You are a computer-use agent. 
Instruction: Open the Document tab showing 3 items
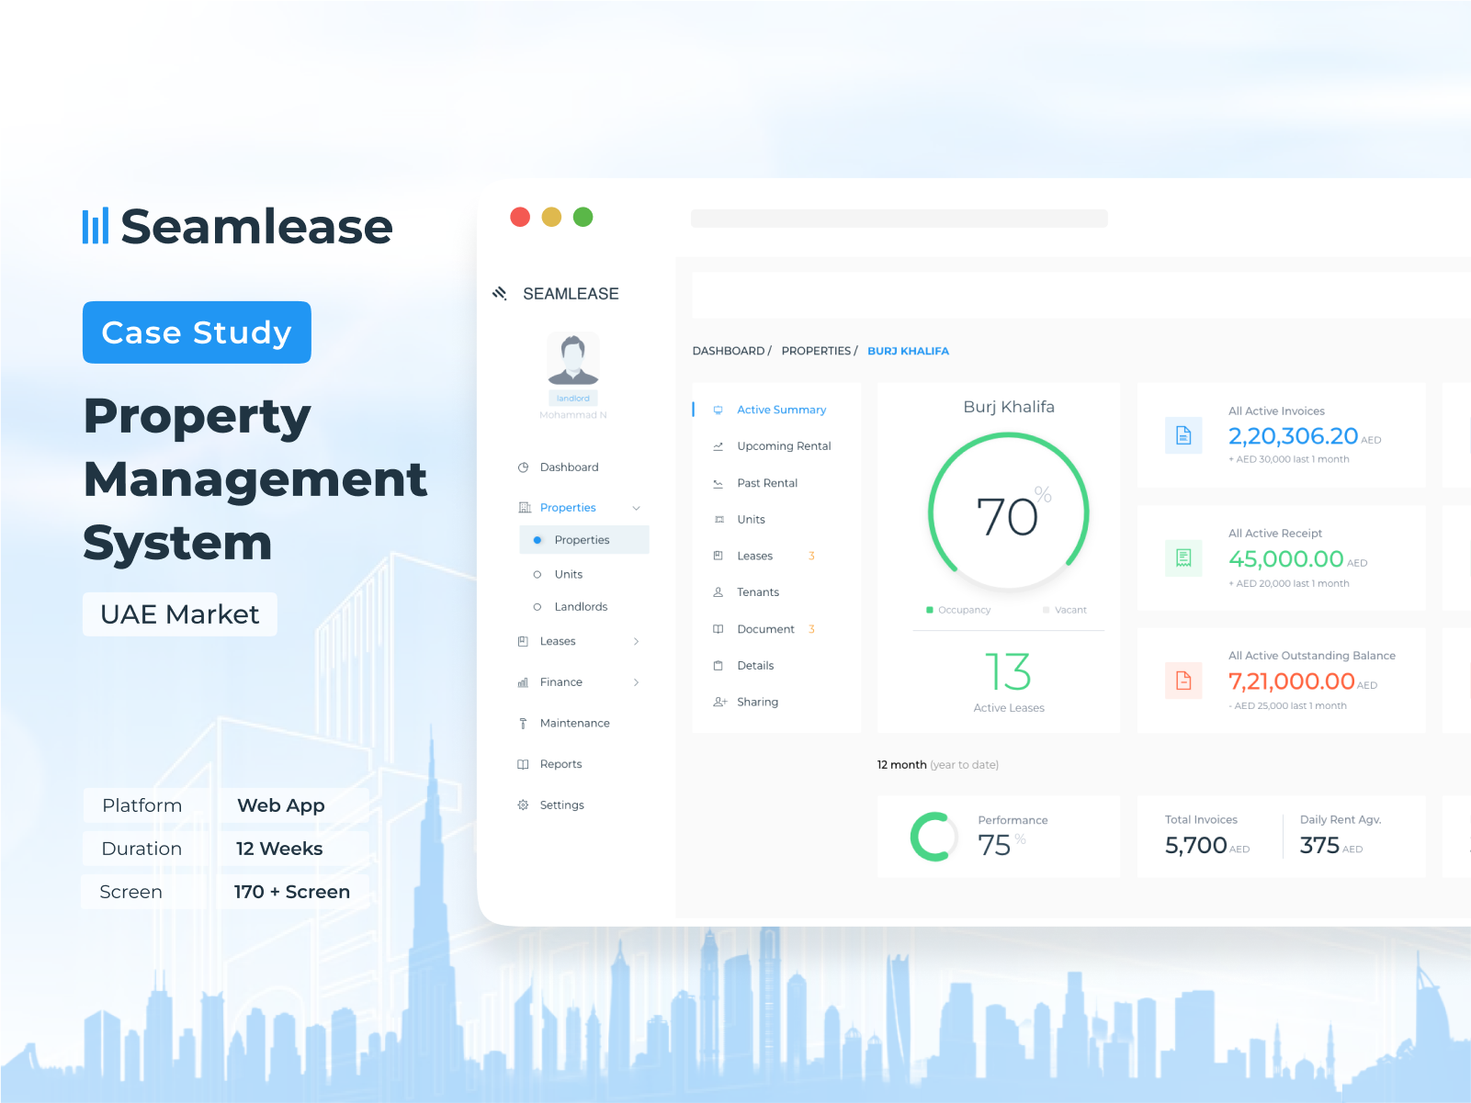pyautogui.click(x=766, y=628)
